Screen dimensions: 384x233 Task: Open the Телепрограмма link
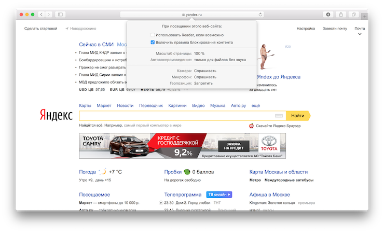click(183, 195)
